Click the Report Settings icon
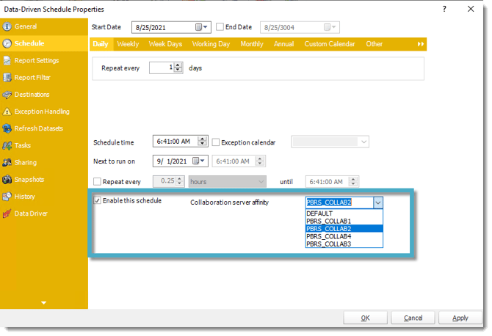This screenshot has height=336, width=492. coord(7,60)
